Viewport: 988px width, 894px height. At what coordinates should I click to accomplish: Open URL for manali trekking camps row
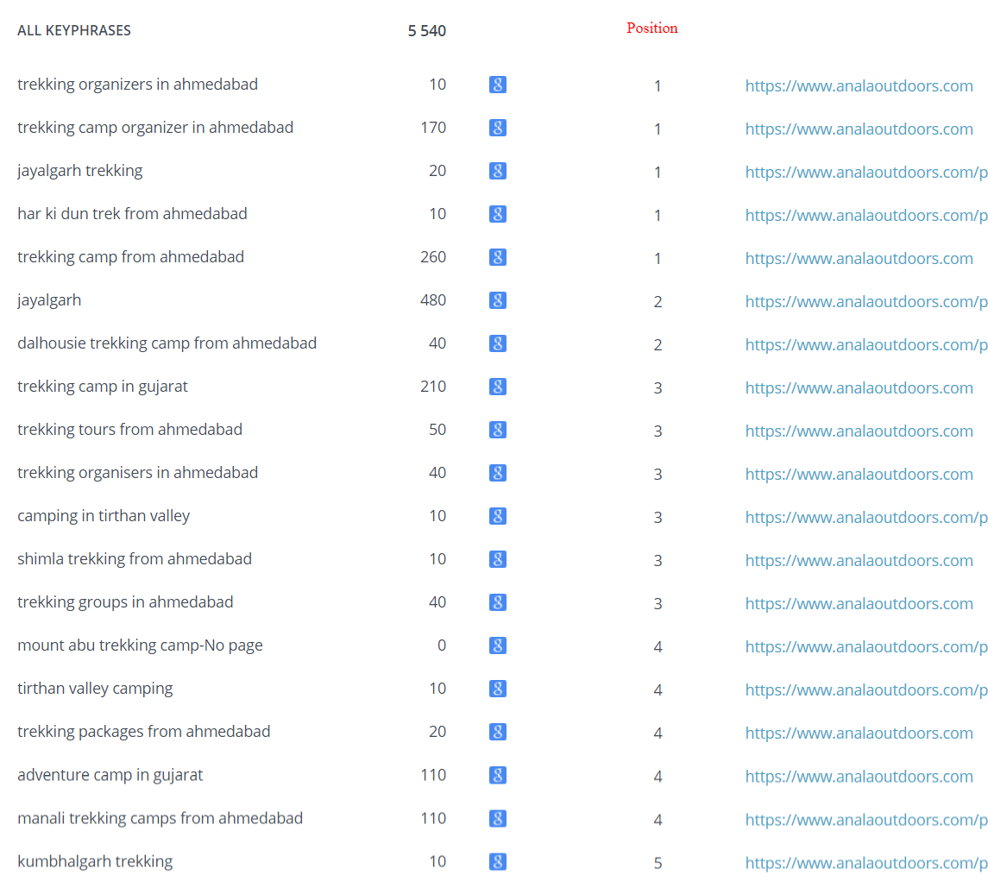tap(866, 820)
